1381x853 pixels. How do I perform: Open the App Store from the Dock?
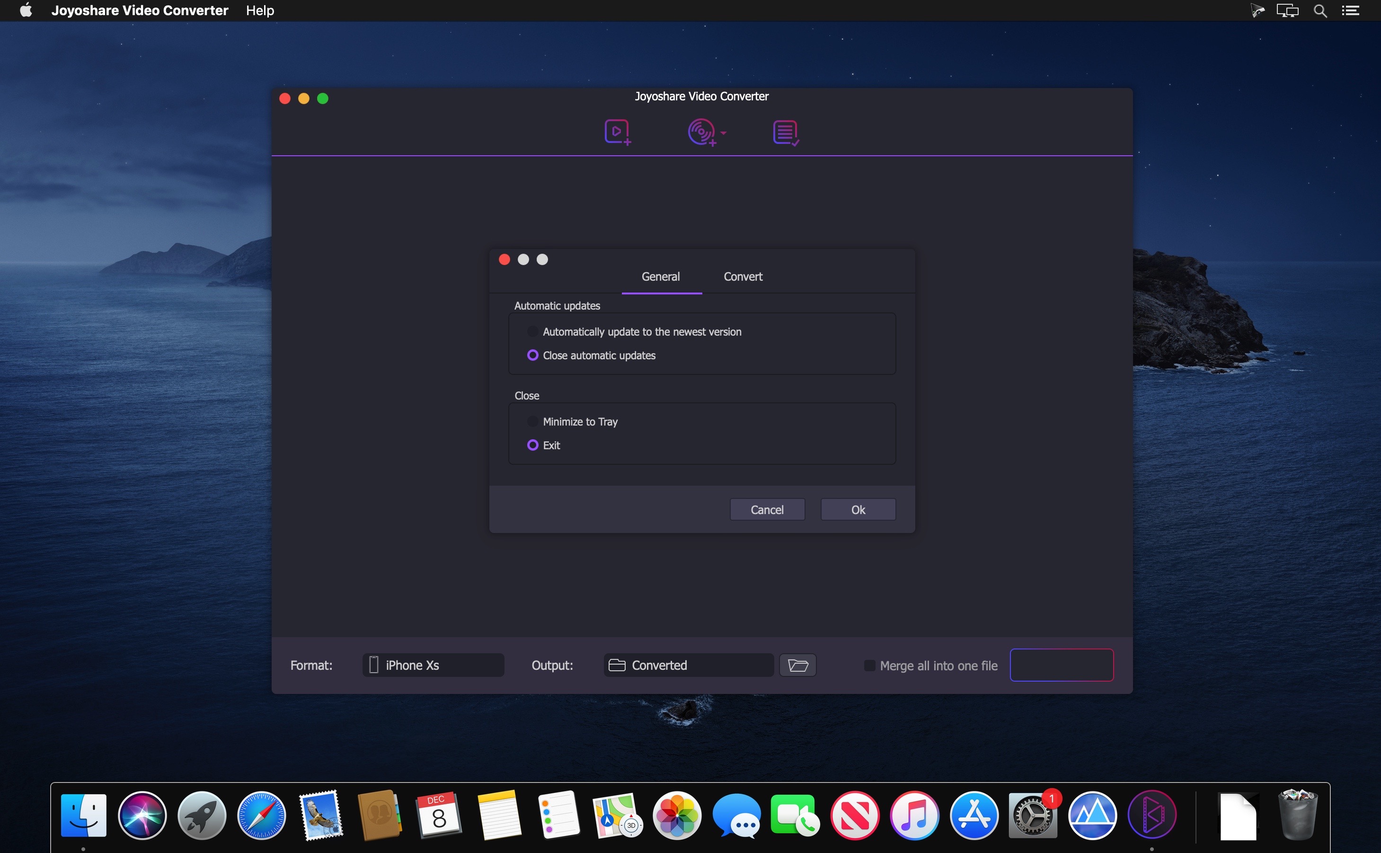(x=974, y=815)
